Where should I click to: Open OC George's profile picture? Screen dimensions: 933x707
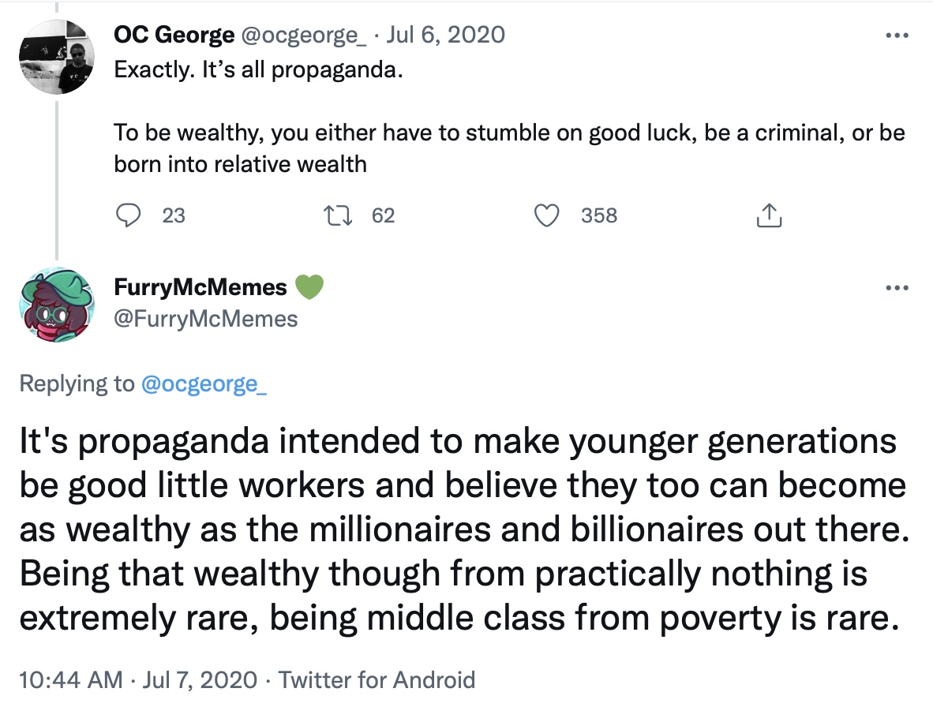pos(57,57)
